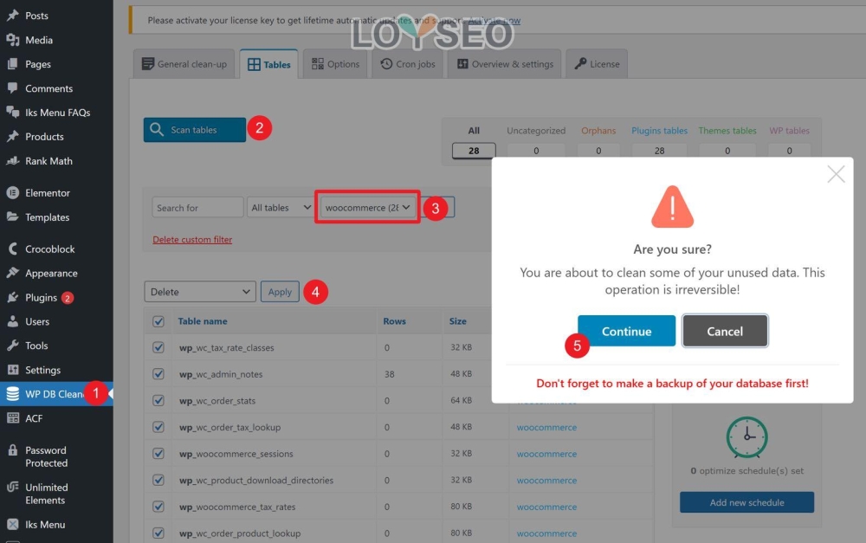Switch to the License tab

(597, 64)
